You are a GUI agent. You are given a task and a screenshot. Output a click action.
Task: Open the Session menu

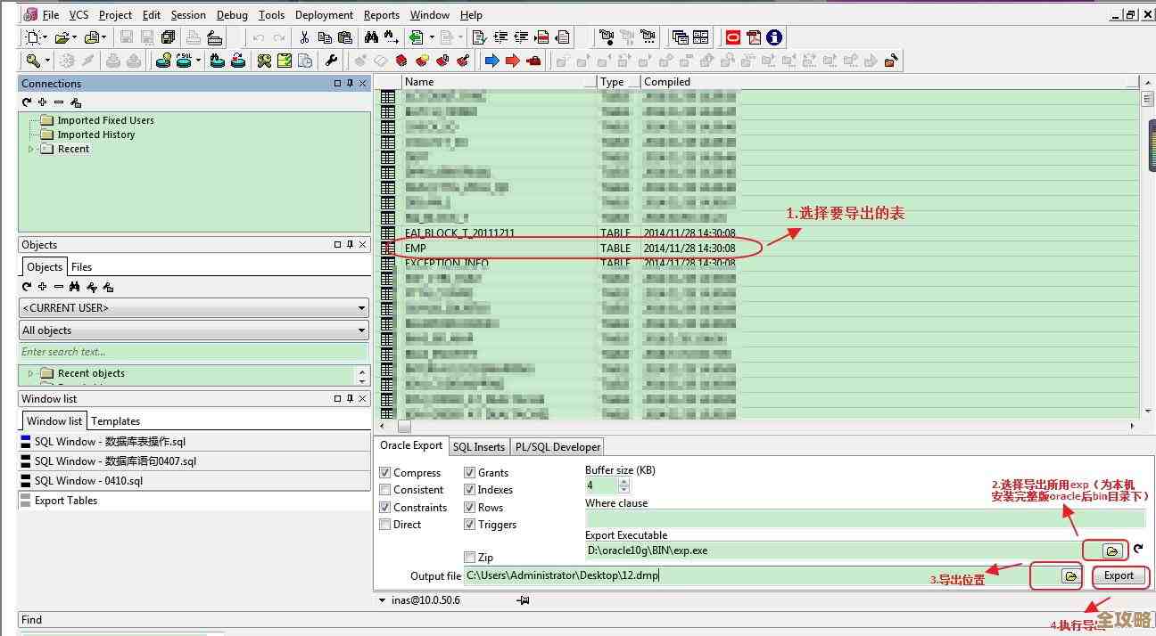[188, 14]
